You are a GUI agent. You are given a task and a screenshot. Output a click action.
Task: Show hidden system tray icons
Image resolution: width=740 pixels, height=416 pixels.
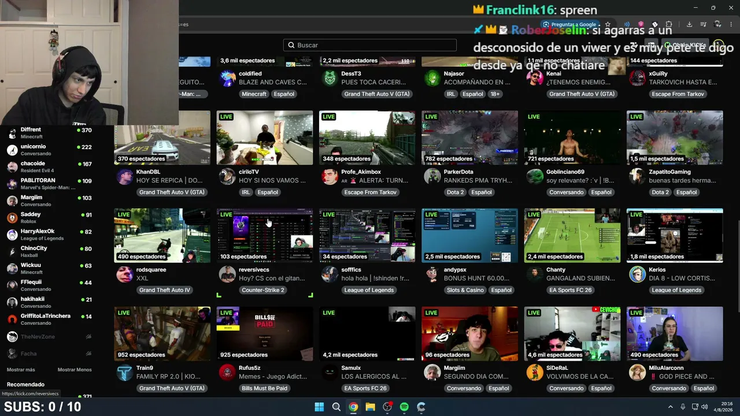pos(671,407)
